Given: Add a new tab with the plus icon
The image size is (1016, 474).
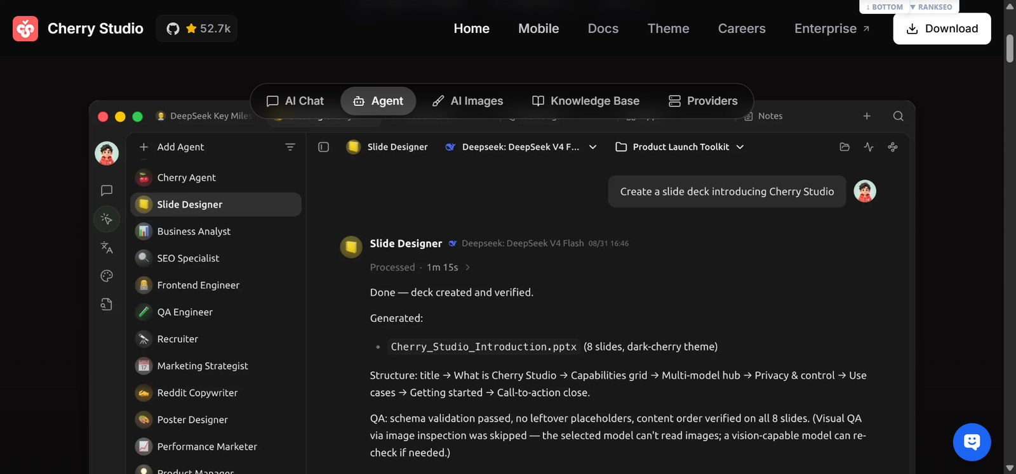Looking at the screenshot, I should [x=867, y=116].
